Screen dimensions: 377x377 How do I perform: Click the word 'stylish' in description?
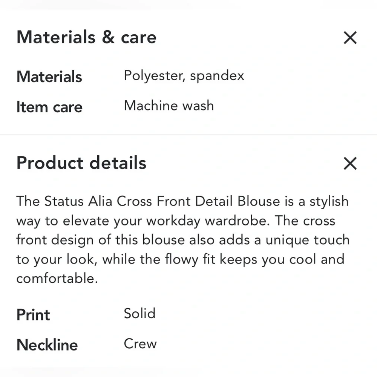[x=329, y=201]
